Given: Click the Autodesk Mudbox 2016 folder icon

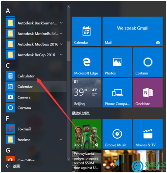Looking at the screenshot, I should pos(10,44).
